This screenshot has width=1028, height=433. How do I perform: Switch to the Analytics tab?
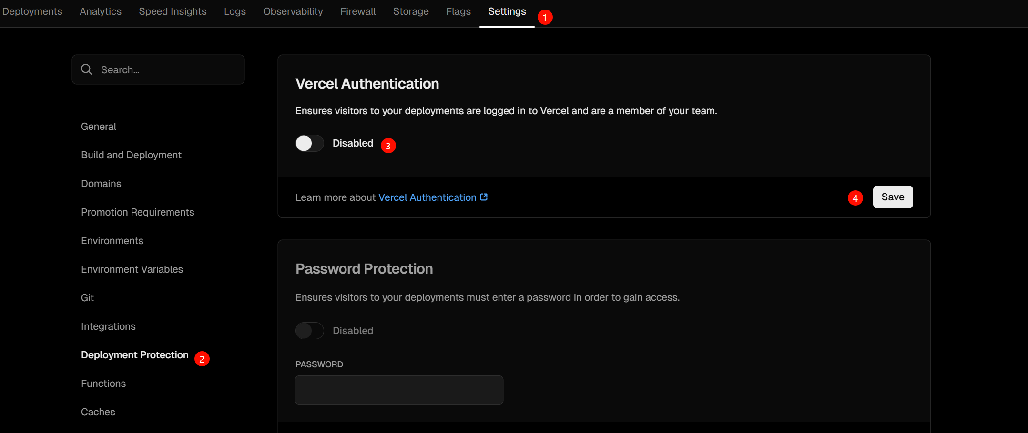click(x=101, y=11)
